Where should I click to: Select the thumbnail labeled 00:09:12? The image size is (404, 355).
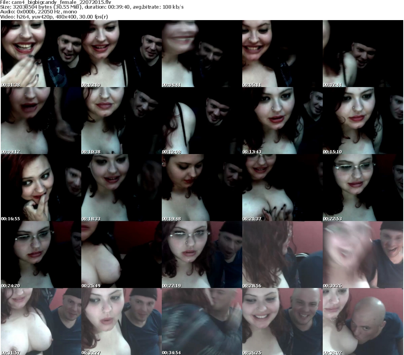point(41,121)
